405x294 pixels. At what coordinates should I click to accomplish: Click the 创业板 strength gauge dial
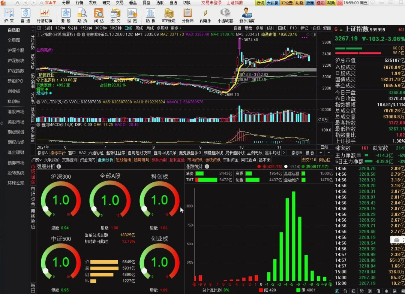click(x=160, y=262)
